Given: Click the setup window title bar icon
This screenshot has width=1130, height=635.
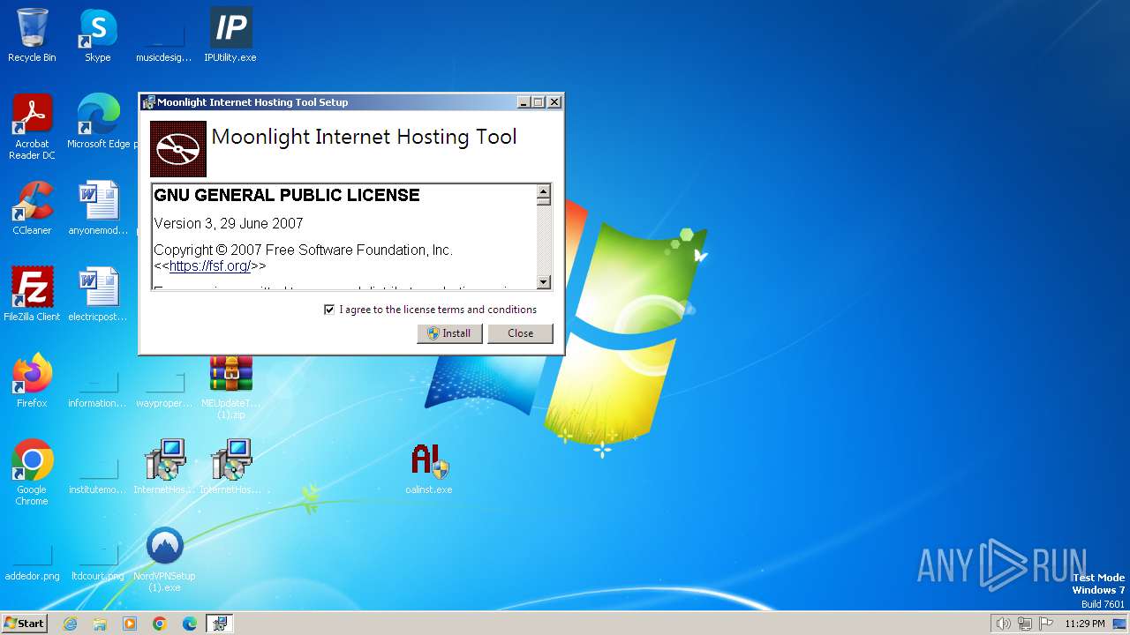Looking at the screenshot, I should 148,102.
